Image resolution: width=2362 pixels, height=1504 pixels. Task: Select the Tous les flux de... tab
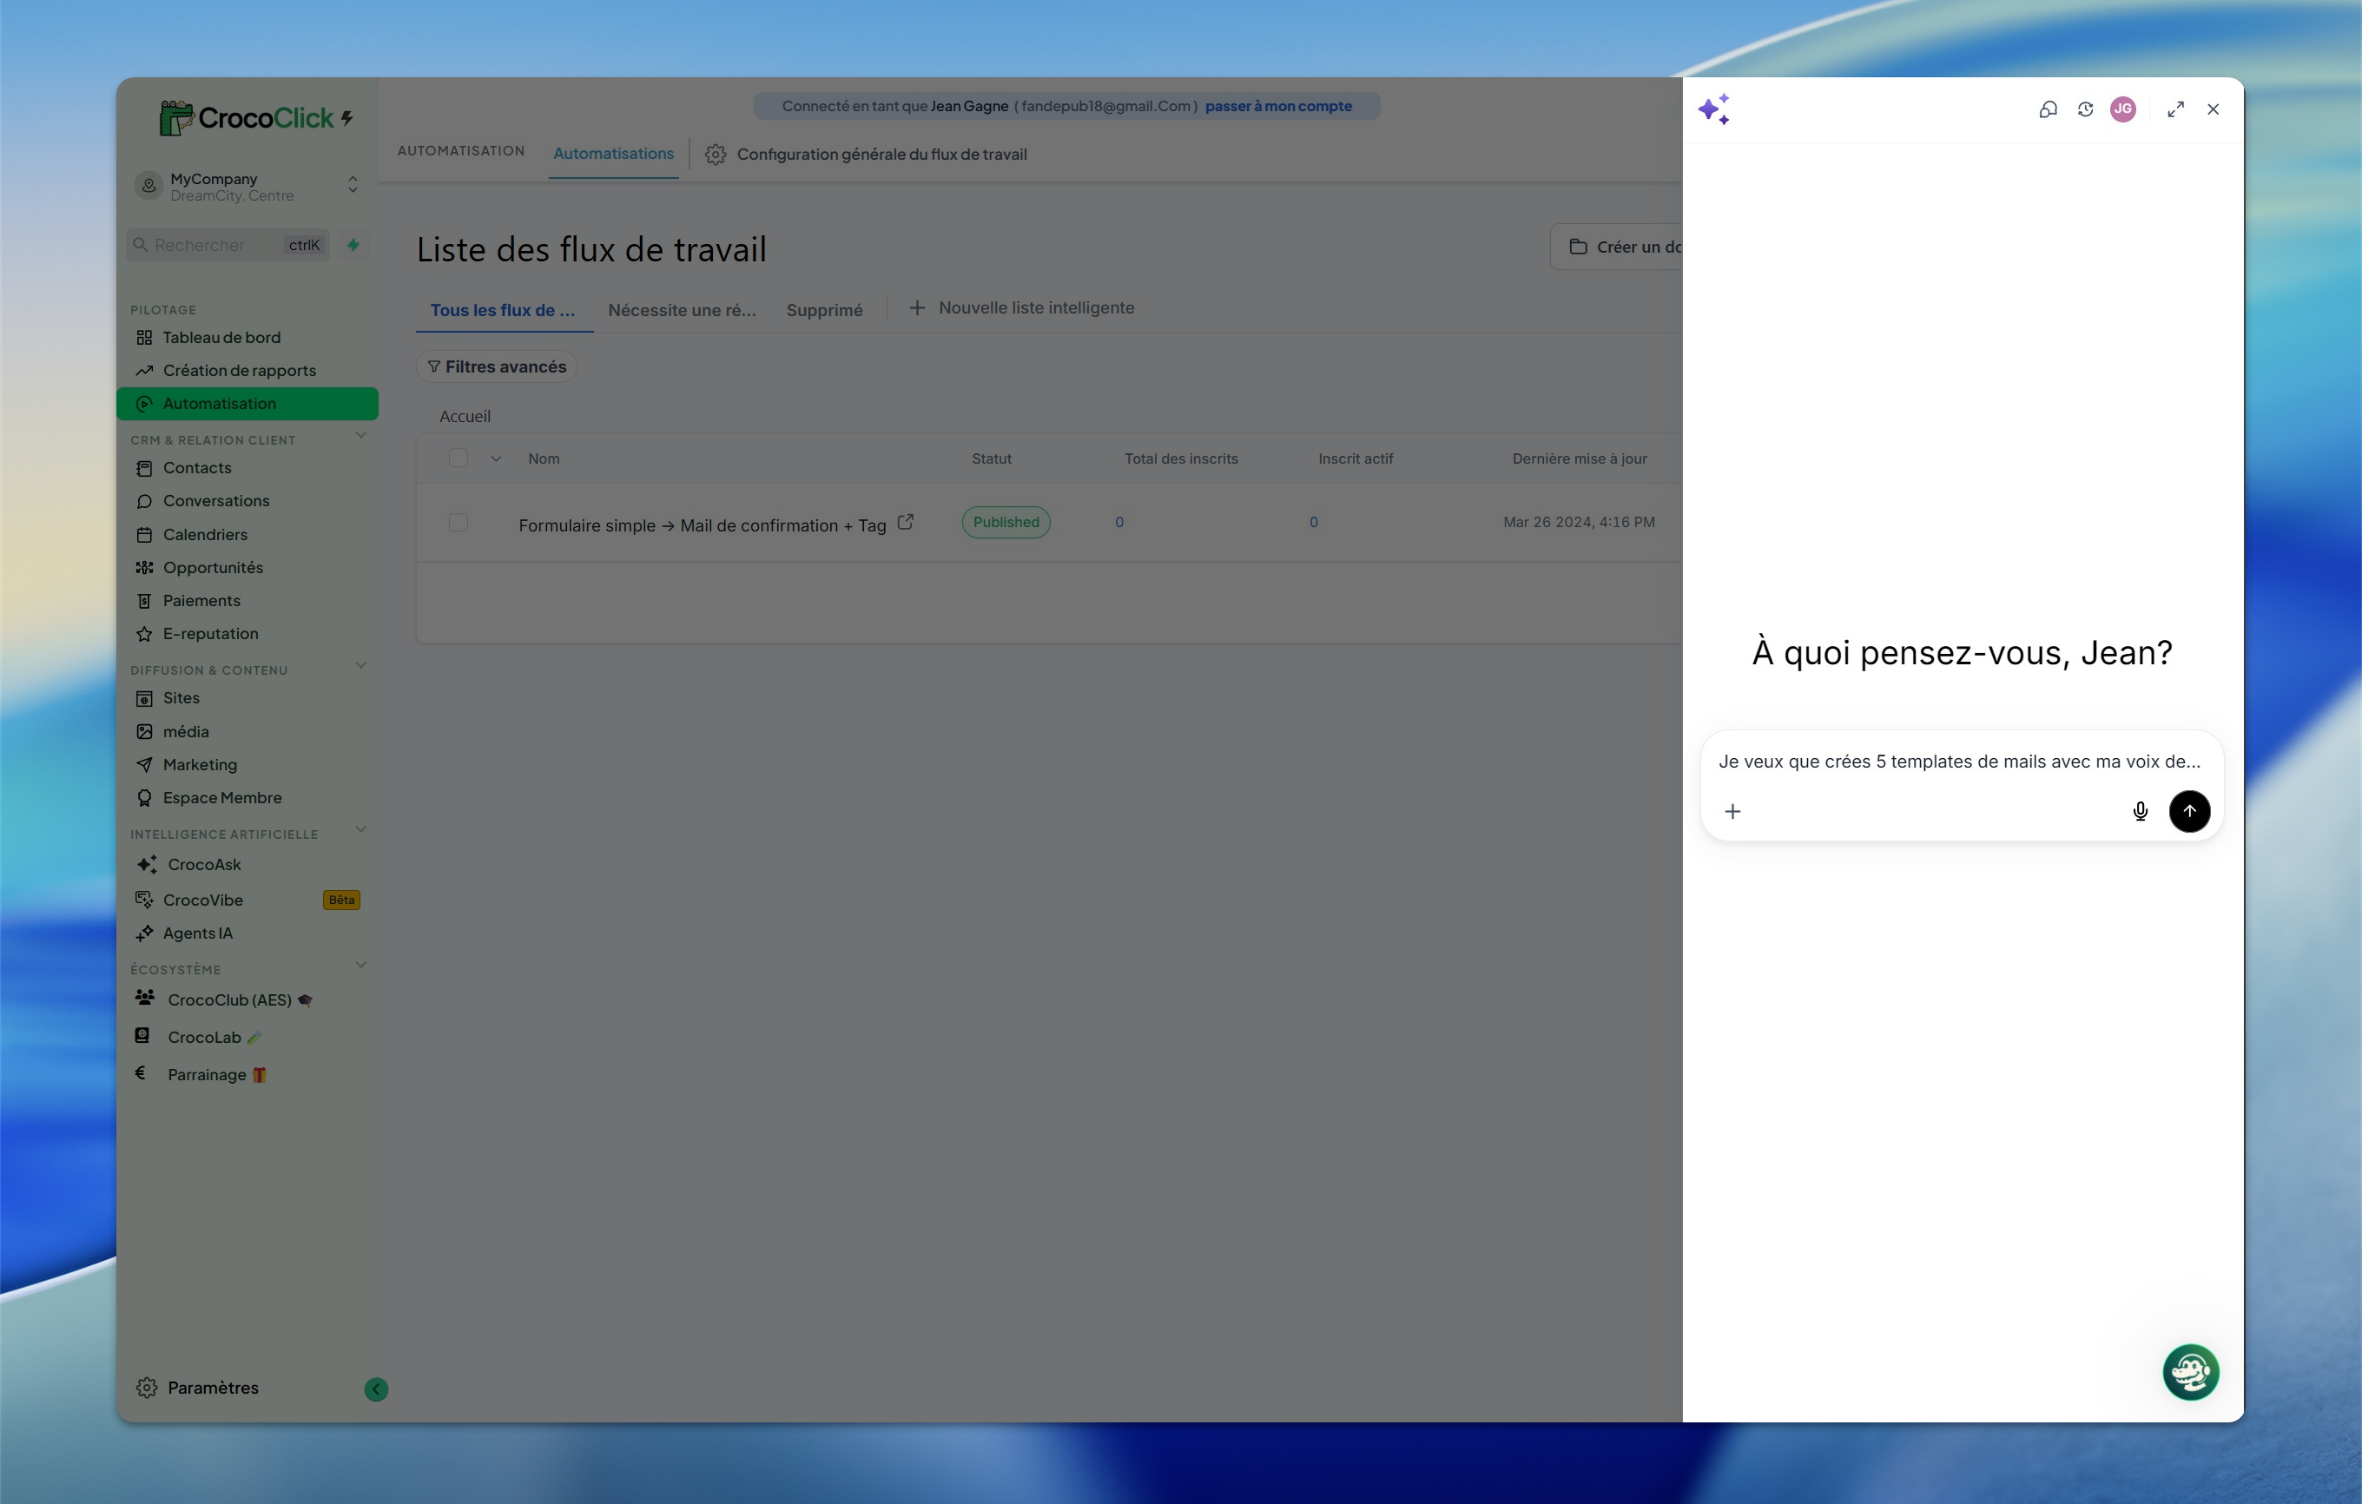click(x=503, y=310)
